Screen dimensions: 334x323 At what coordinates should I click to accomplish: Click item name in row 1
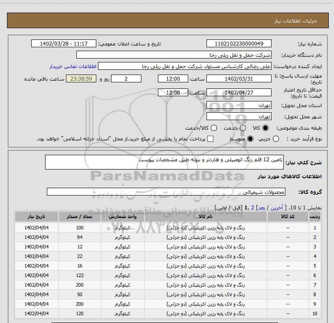[x=206, y=228]
